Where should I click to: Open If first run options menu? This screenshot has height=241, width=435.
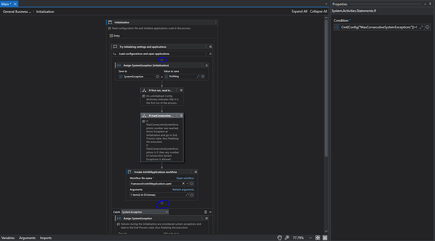177,91
